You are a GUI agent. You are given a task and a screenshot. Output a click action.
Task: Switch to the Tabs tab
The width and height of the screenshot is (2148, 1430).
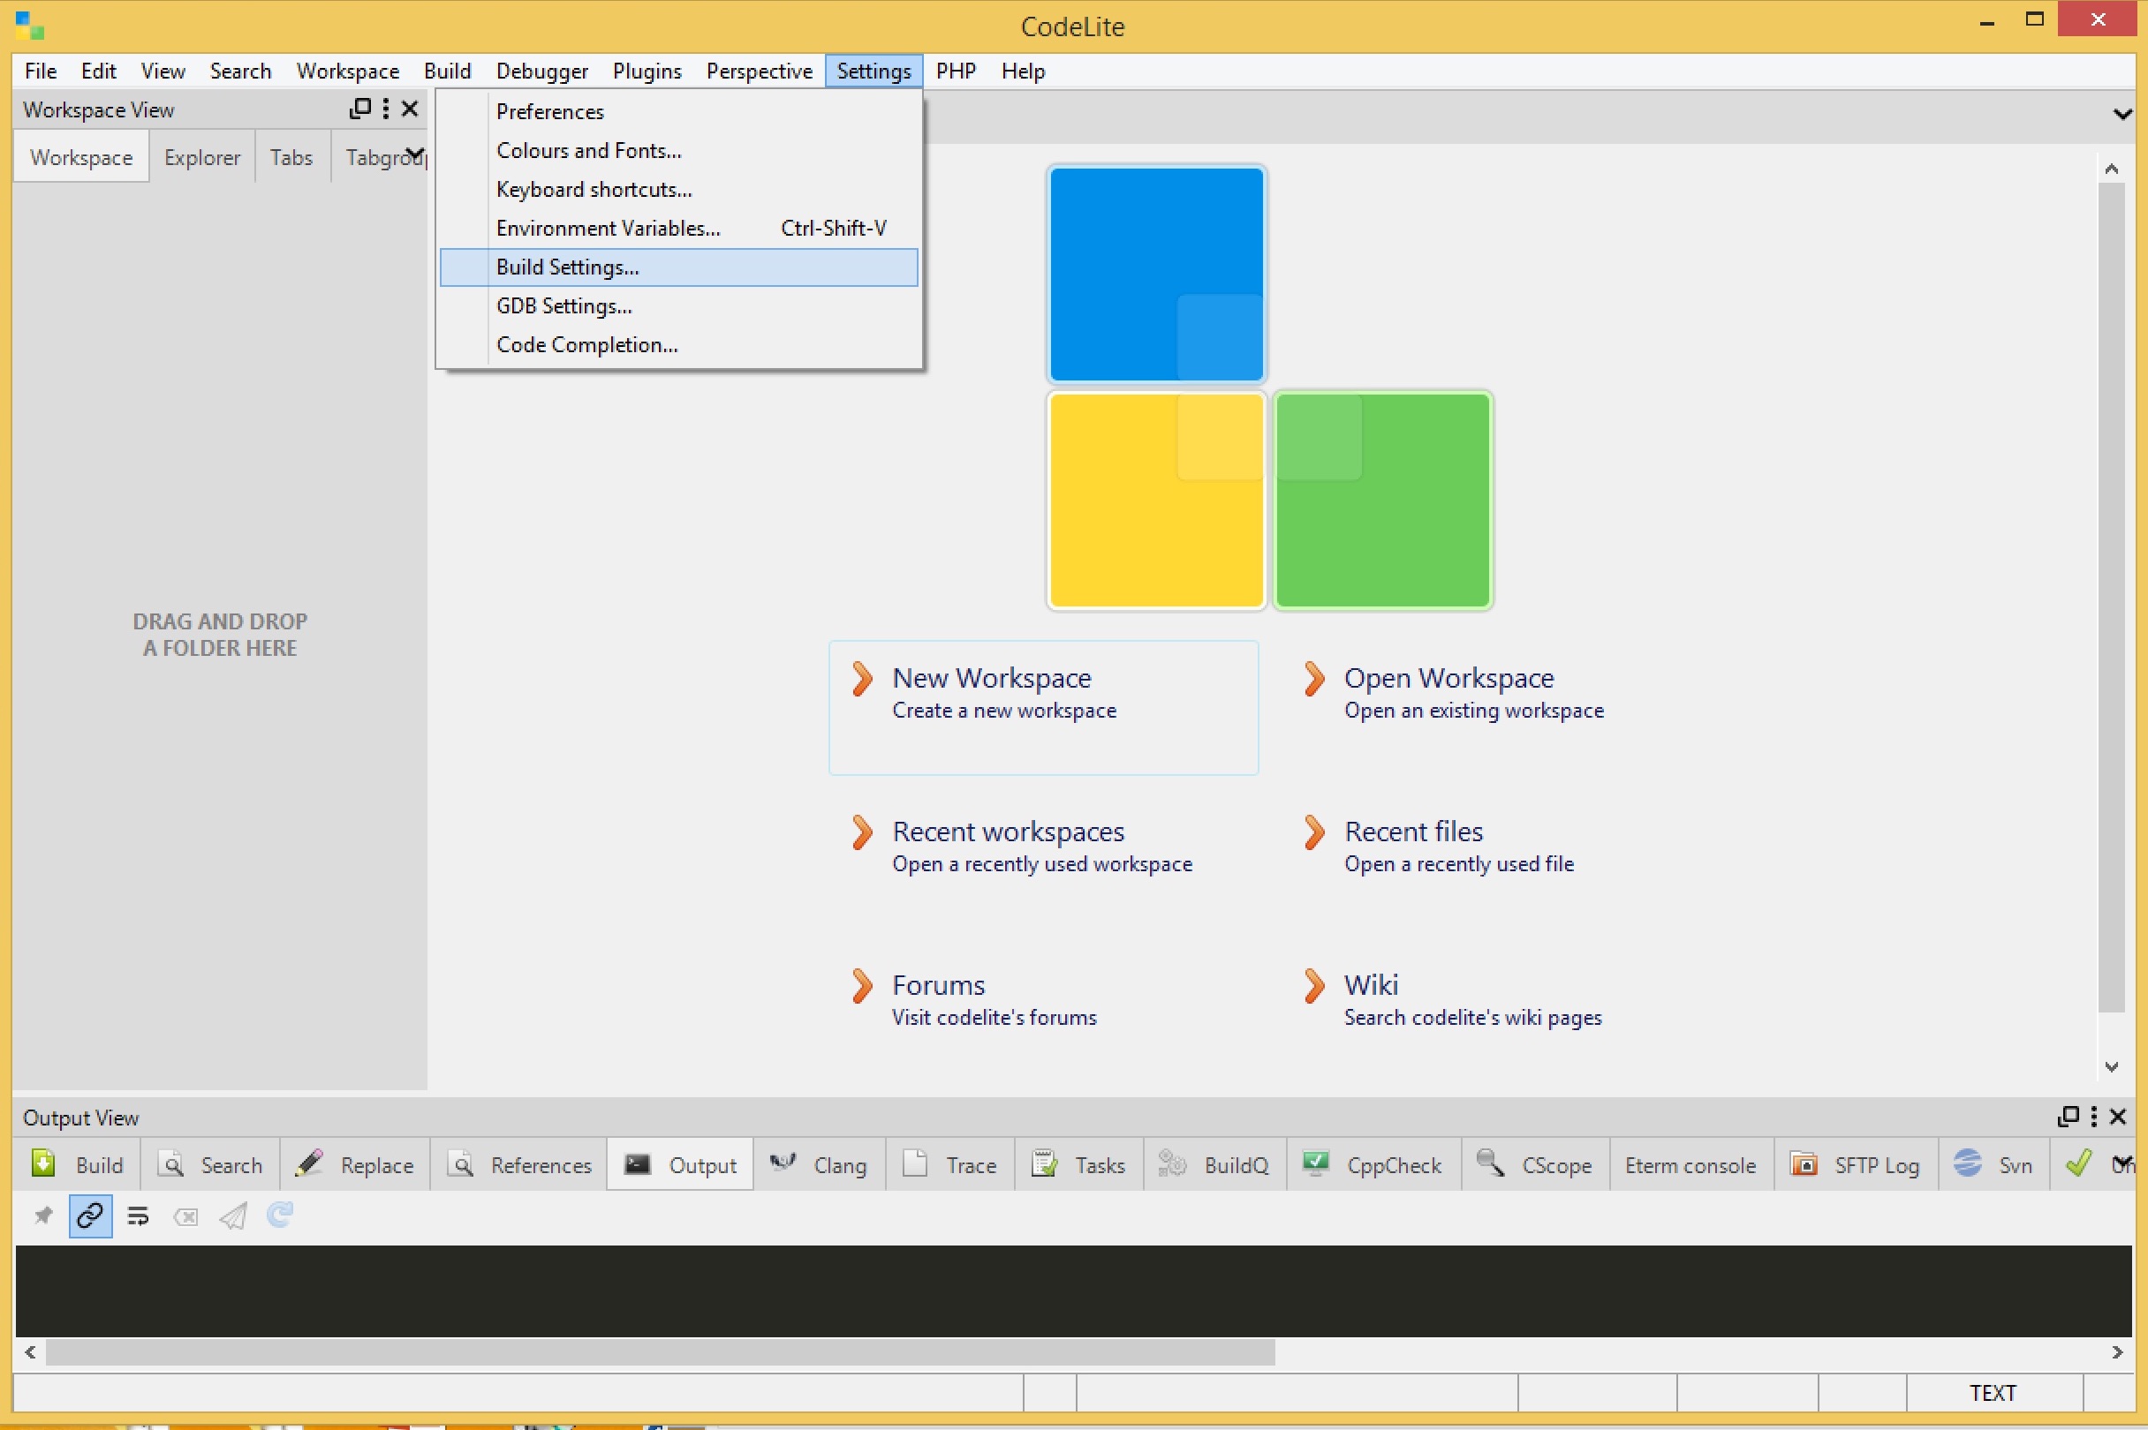pos(291,157)
